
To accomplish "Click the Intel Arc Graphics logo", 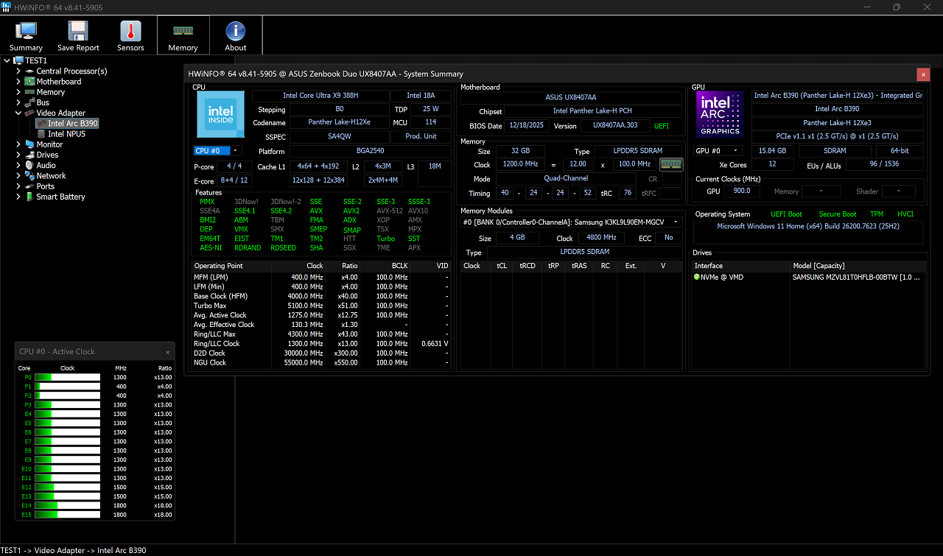I will click(x=720, y=116).
